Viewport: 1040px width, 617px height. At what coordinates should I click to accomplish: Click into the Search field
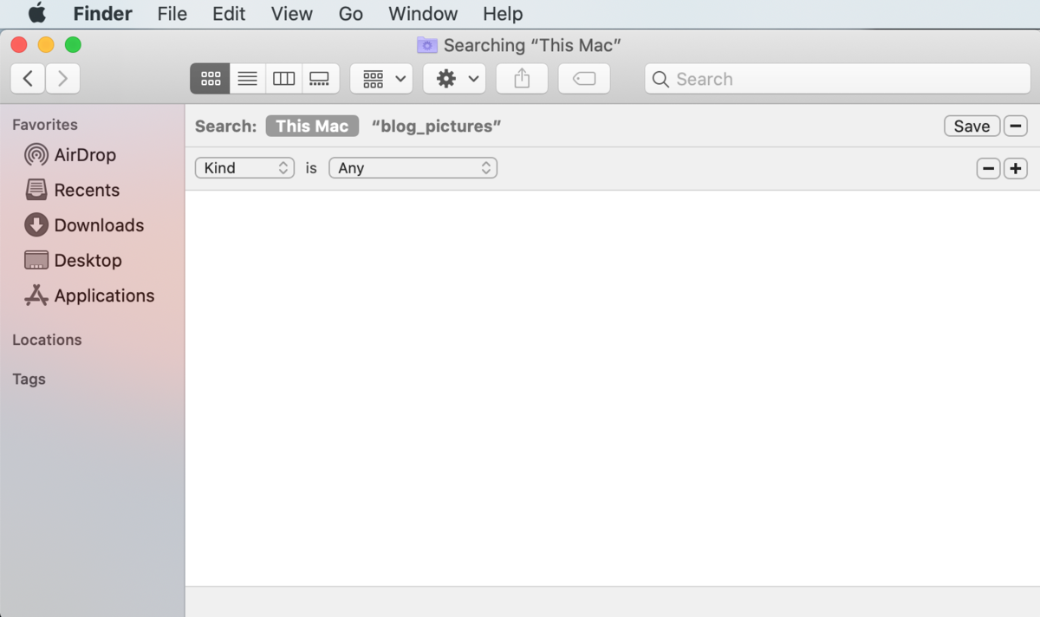pyautogui.click(x=837, y=79)
